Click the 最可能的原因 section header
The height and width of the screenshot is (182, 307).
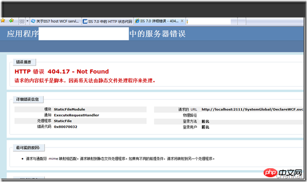(28, 148)
